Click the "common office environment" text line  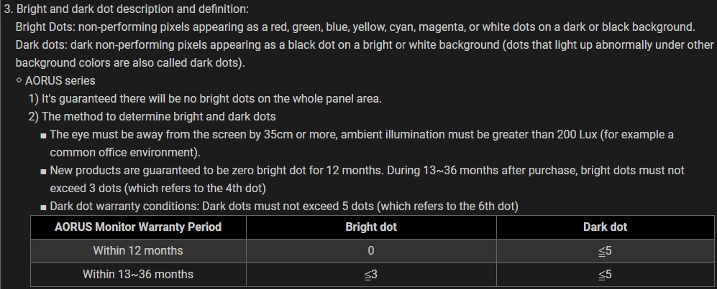pyautogui.click(x=125, y=153)
